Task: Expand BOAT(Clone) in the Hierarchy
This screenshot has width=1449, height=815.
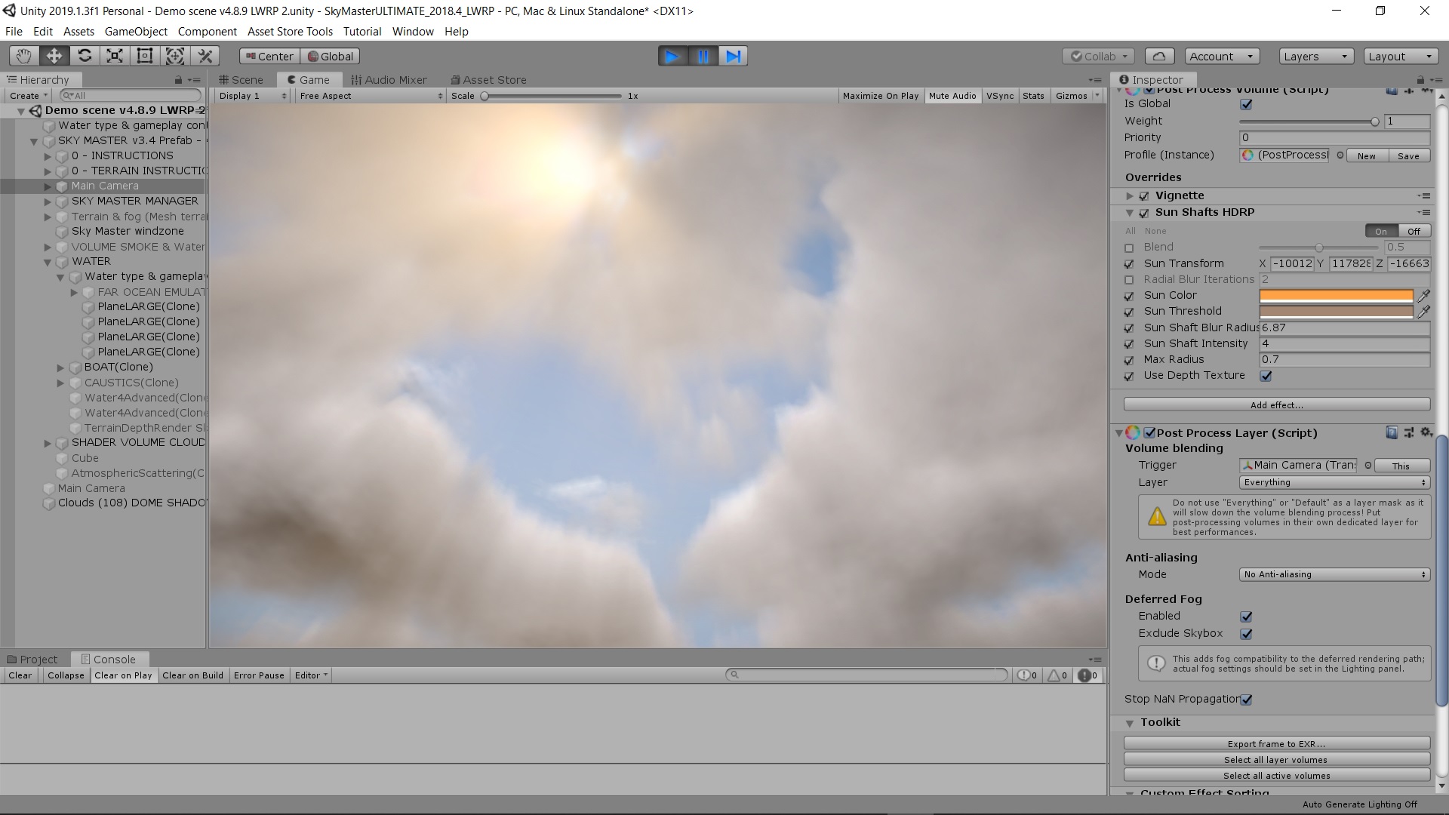Action: [60, 368]
